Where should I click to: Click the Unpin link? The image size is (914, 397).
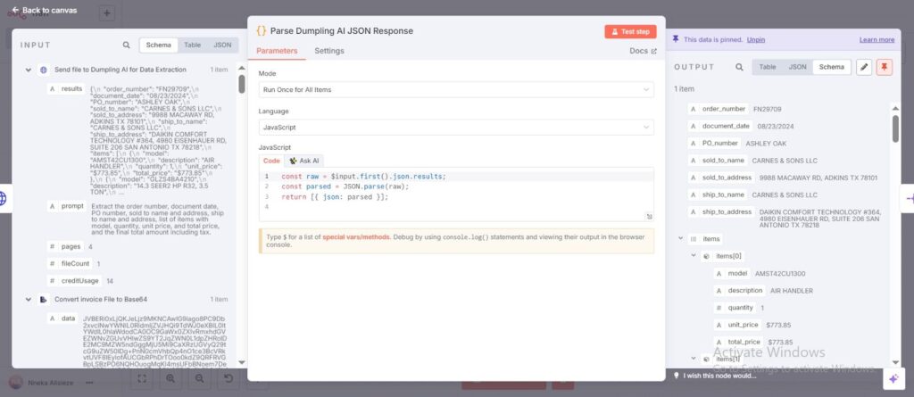pyautogui.click(x=756, y=39)
